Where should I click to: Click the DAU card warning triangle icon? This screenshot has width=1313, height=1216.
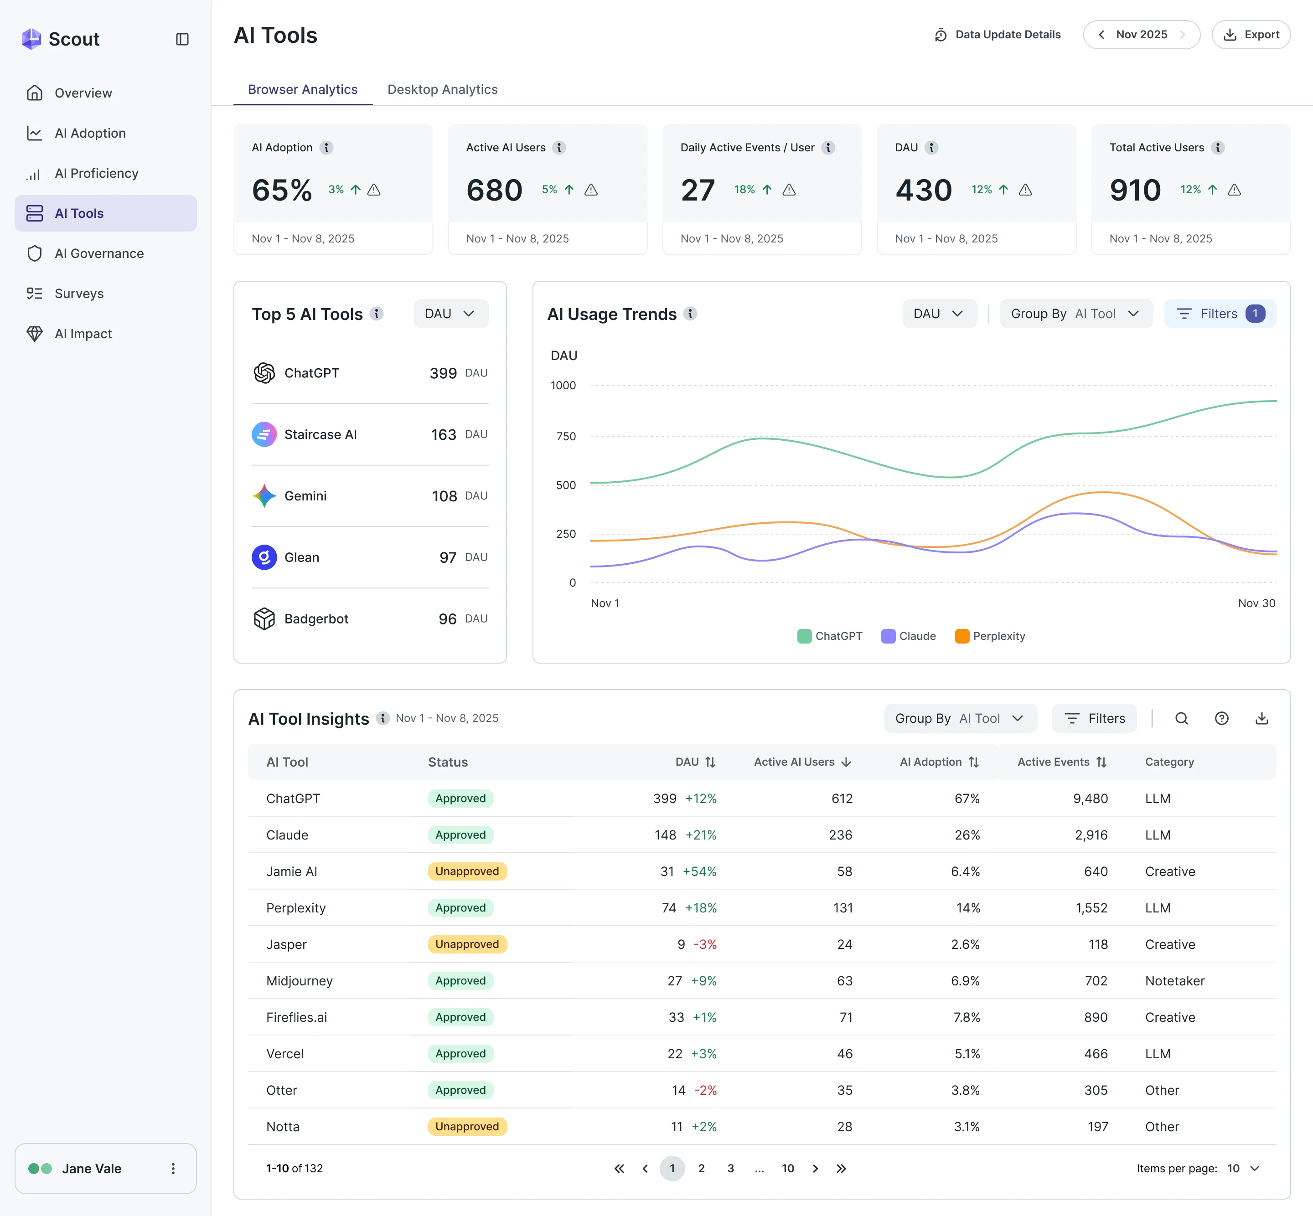(x=1025, y=190)
